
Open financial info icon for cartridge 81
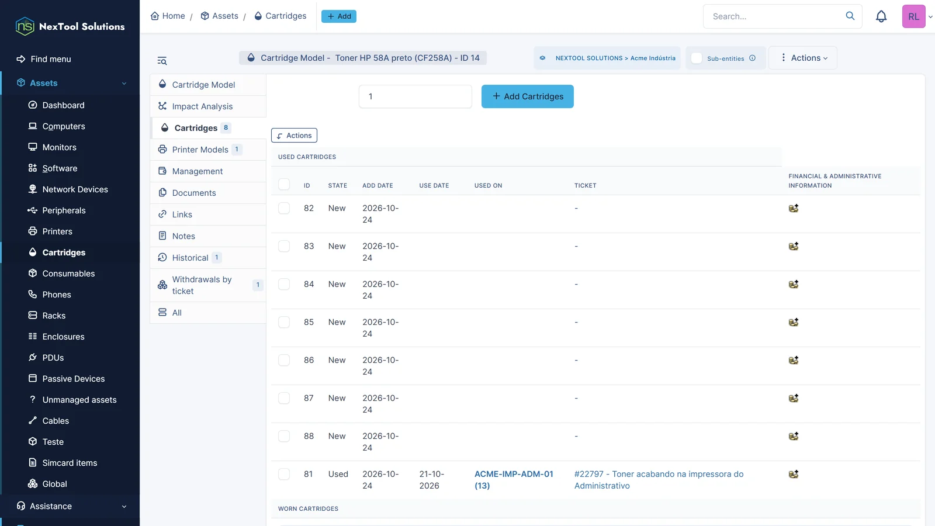(x=794, y=474)
